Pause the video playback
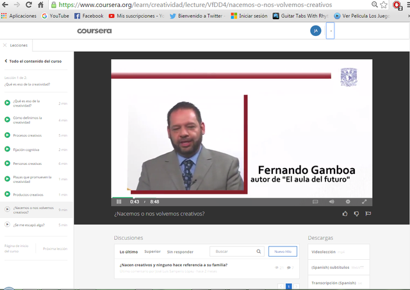This screenshot has width=410, height=290. [119, 201]
